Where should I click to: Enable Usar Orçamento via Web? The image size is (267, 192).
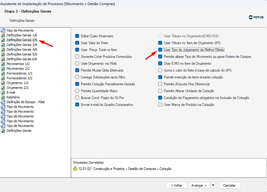point(77,64)
